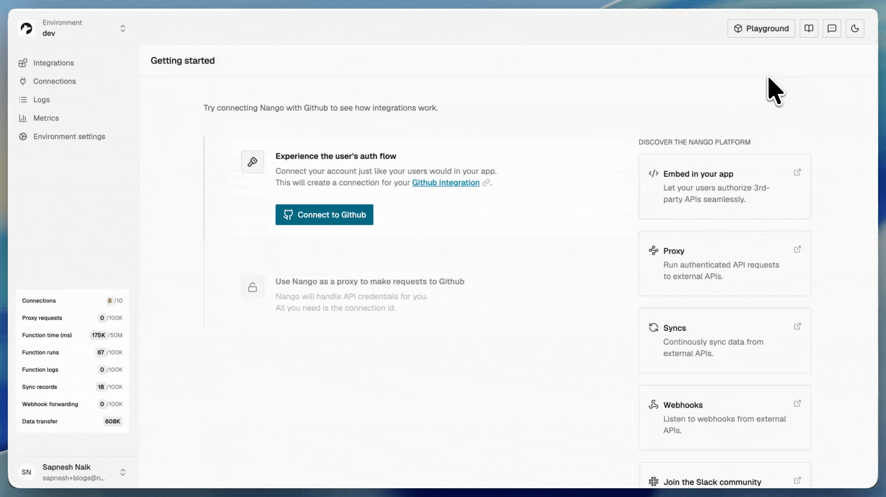Screen dimensions: 886x497
Task: Click the Embed in your app code icon
Action: point(653,173)
